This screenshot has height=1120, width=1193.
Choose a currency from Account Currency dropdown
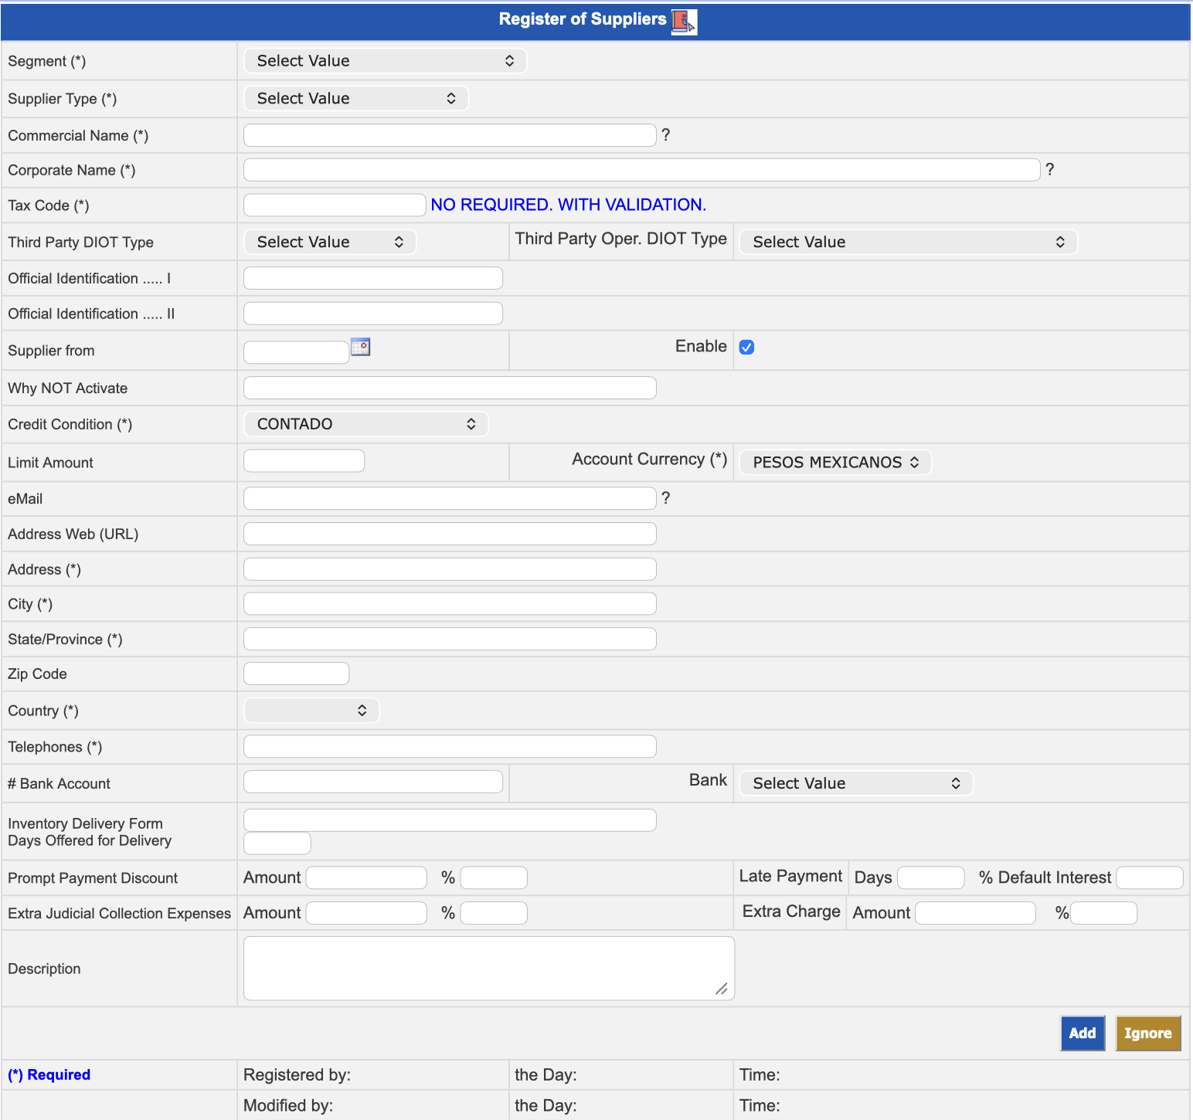[x=835, y=462]
